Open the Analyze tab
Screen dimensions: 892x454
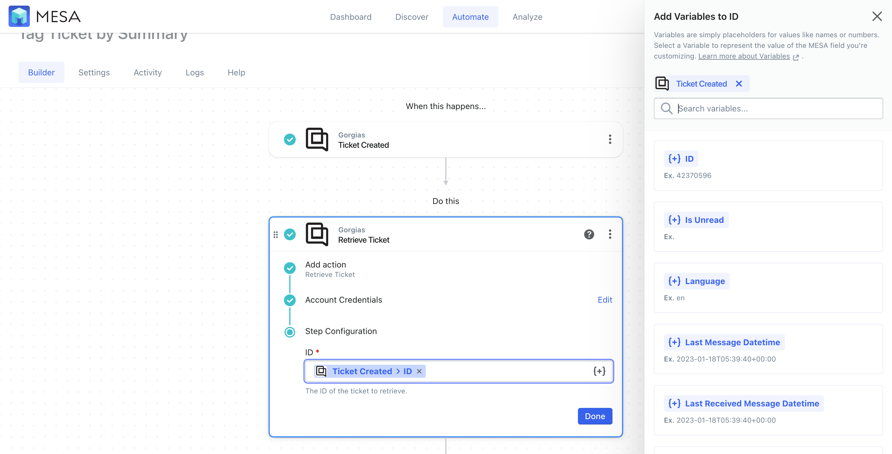tap(527, 17)
